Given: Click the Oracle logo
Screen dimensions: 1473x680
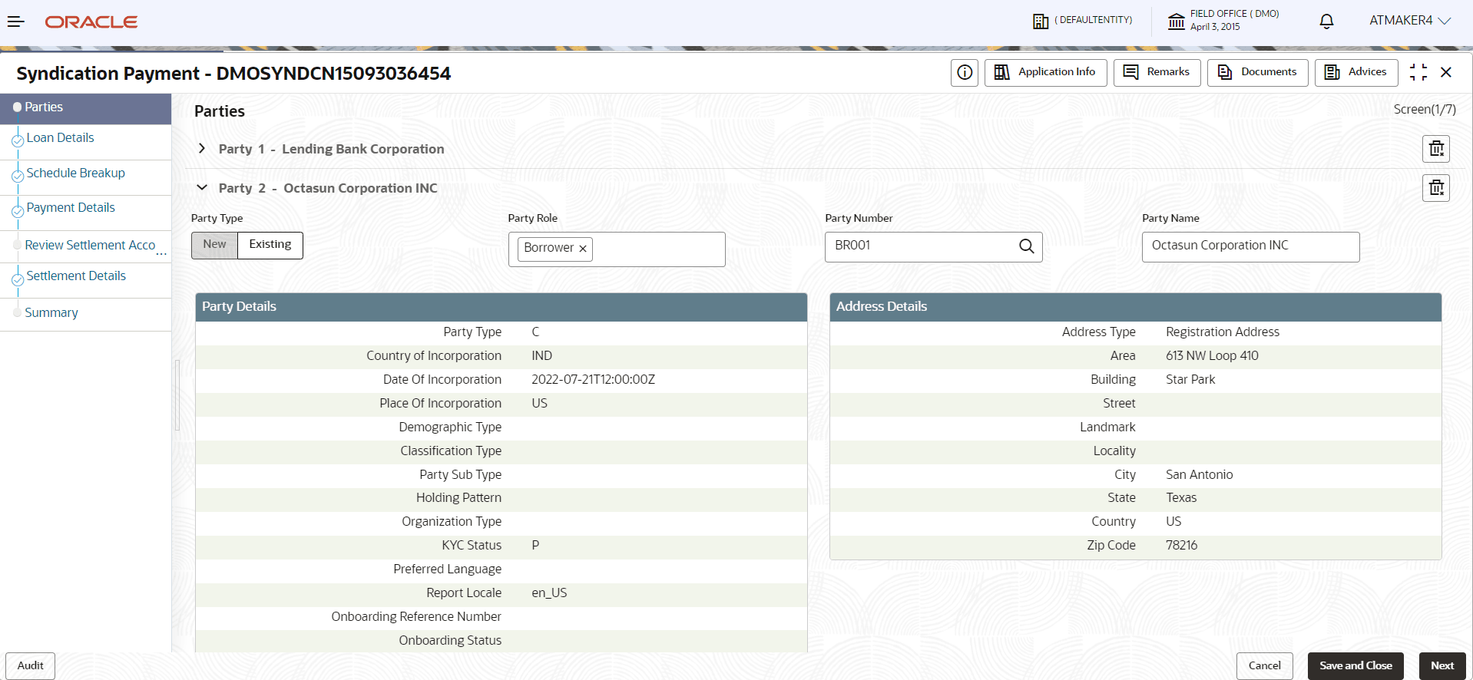Looking at the screenshot, I should [91, 22].
